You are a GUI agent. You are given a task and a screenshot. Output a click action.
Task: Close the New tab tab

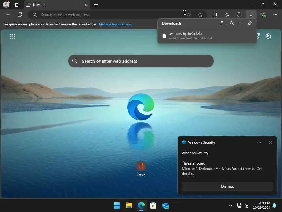pyautogui.click(x=86, y=5)
